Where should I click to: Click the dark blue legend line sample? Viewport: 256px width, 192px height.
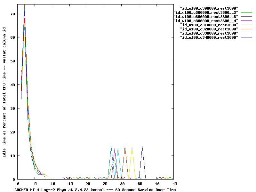pos(246,37)
